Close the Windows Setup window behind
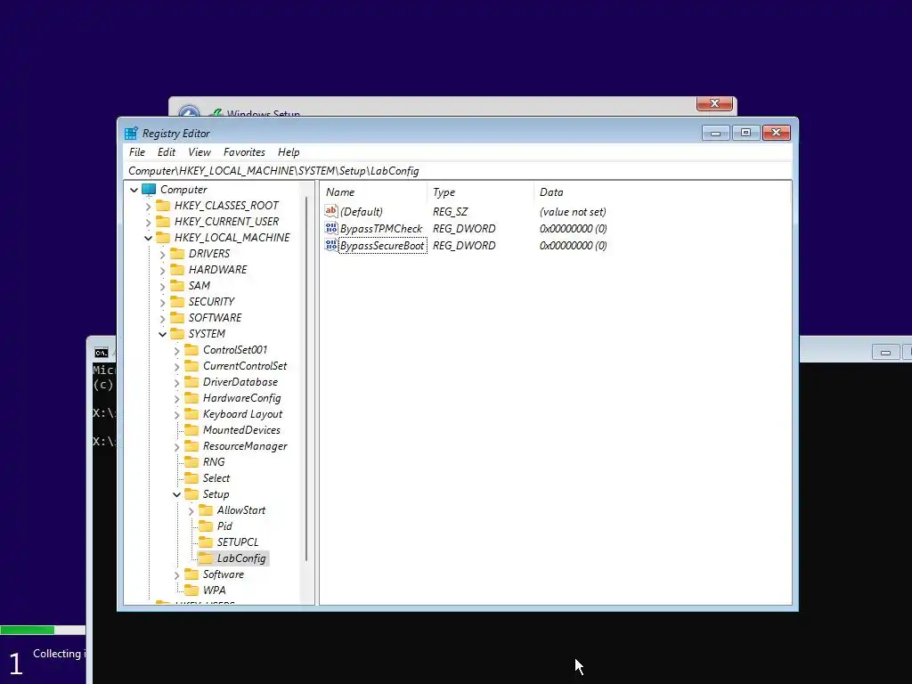The height and width of the screenshot is (684, 912). point(714,103)
